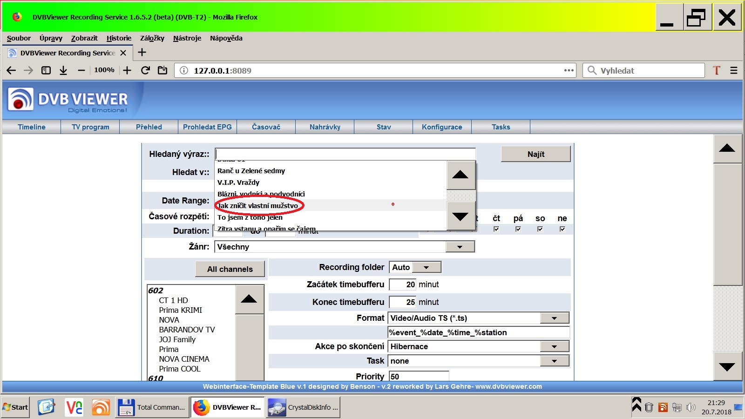Open the Downloads arrow icon in toolbar
This screenshot has height=419, width=745.
pyautogui.click(x=63, y=70)
